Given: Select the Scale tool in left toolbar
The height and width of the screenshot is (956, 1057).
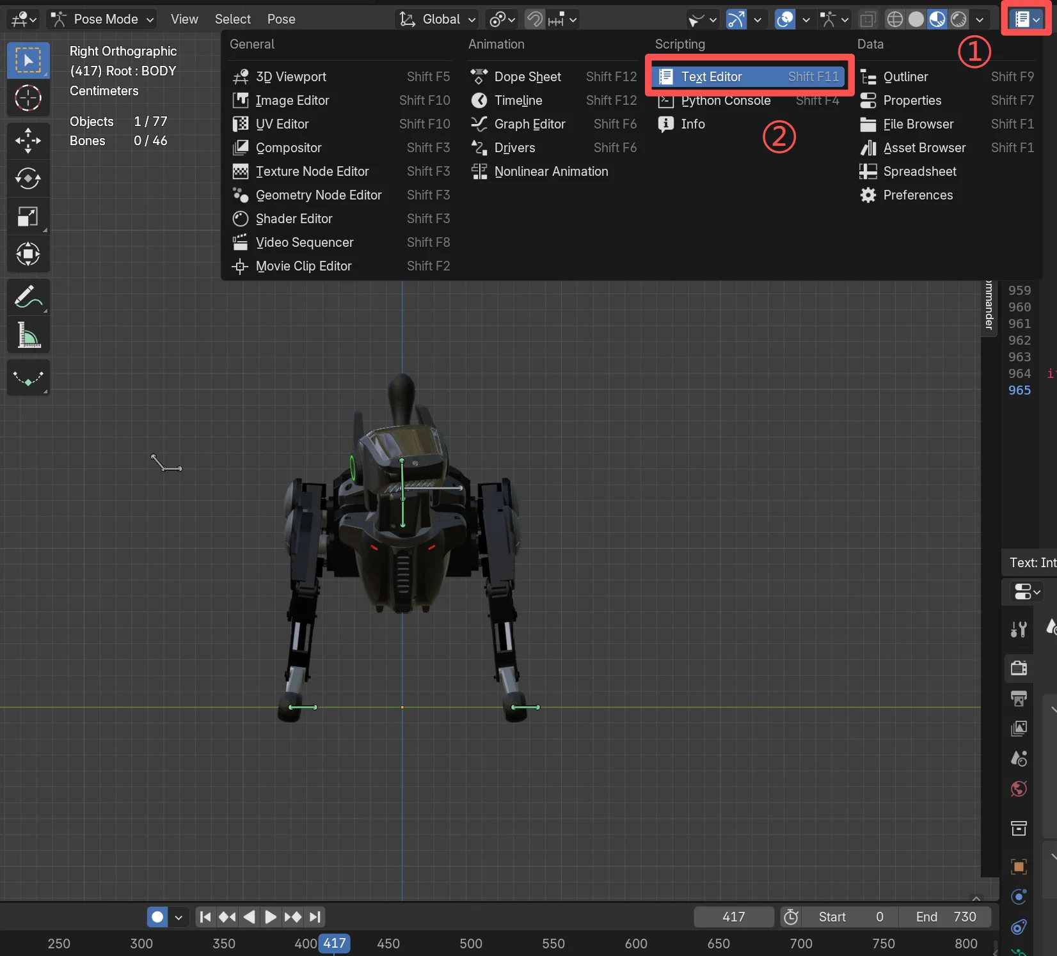Looking at the screenshot, I should 28,216.
